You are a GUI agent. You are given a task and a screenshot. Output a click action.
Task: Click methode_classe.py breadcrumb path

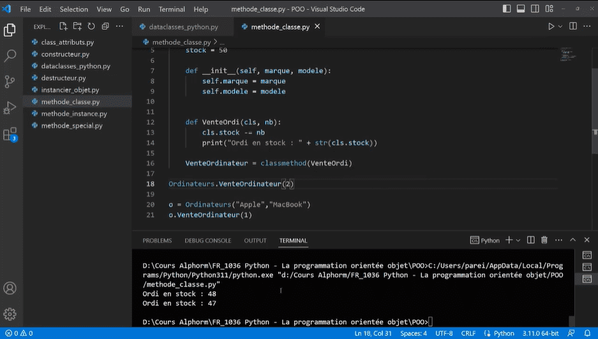coord(181,42)
